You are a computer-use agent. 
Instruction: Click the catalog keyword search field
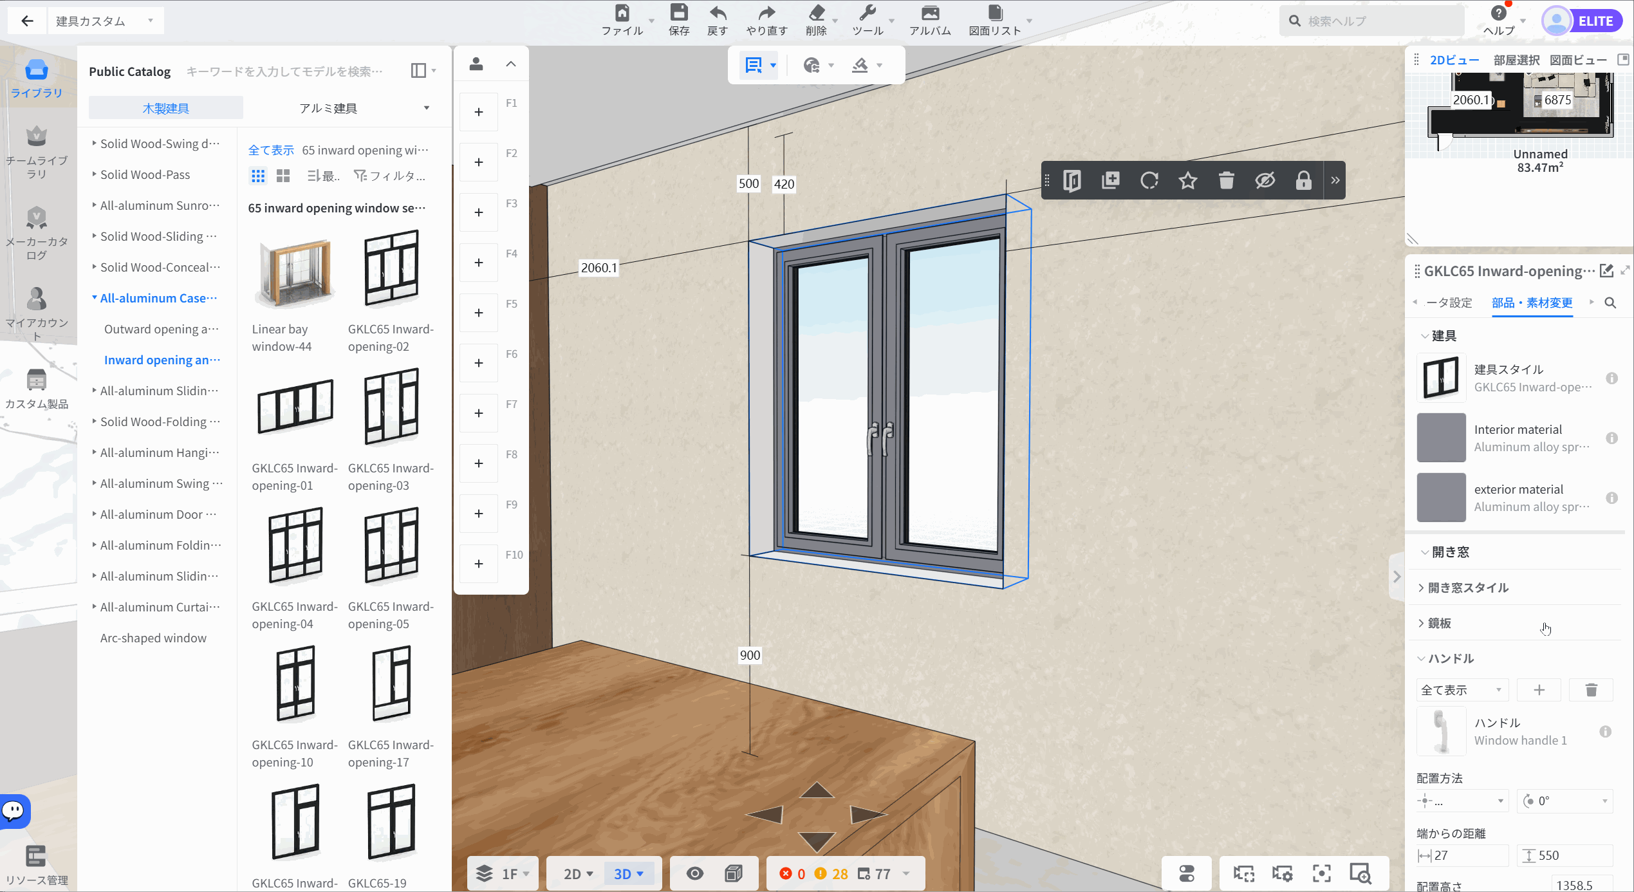pyautogui.click(x=284, y=71)
